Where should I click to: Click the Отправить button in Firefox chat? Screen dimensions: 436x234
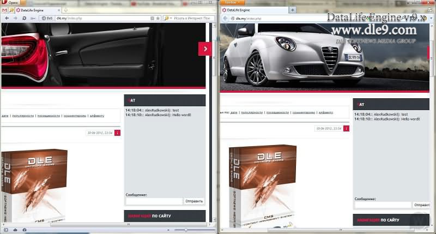point(421,205)
